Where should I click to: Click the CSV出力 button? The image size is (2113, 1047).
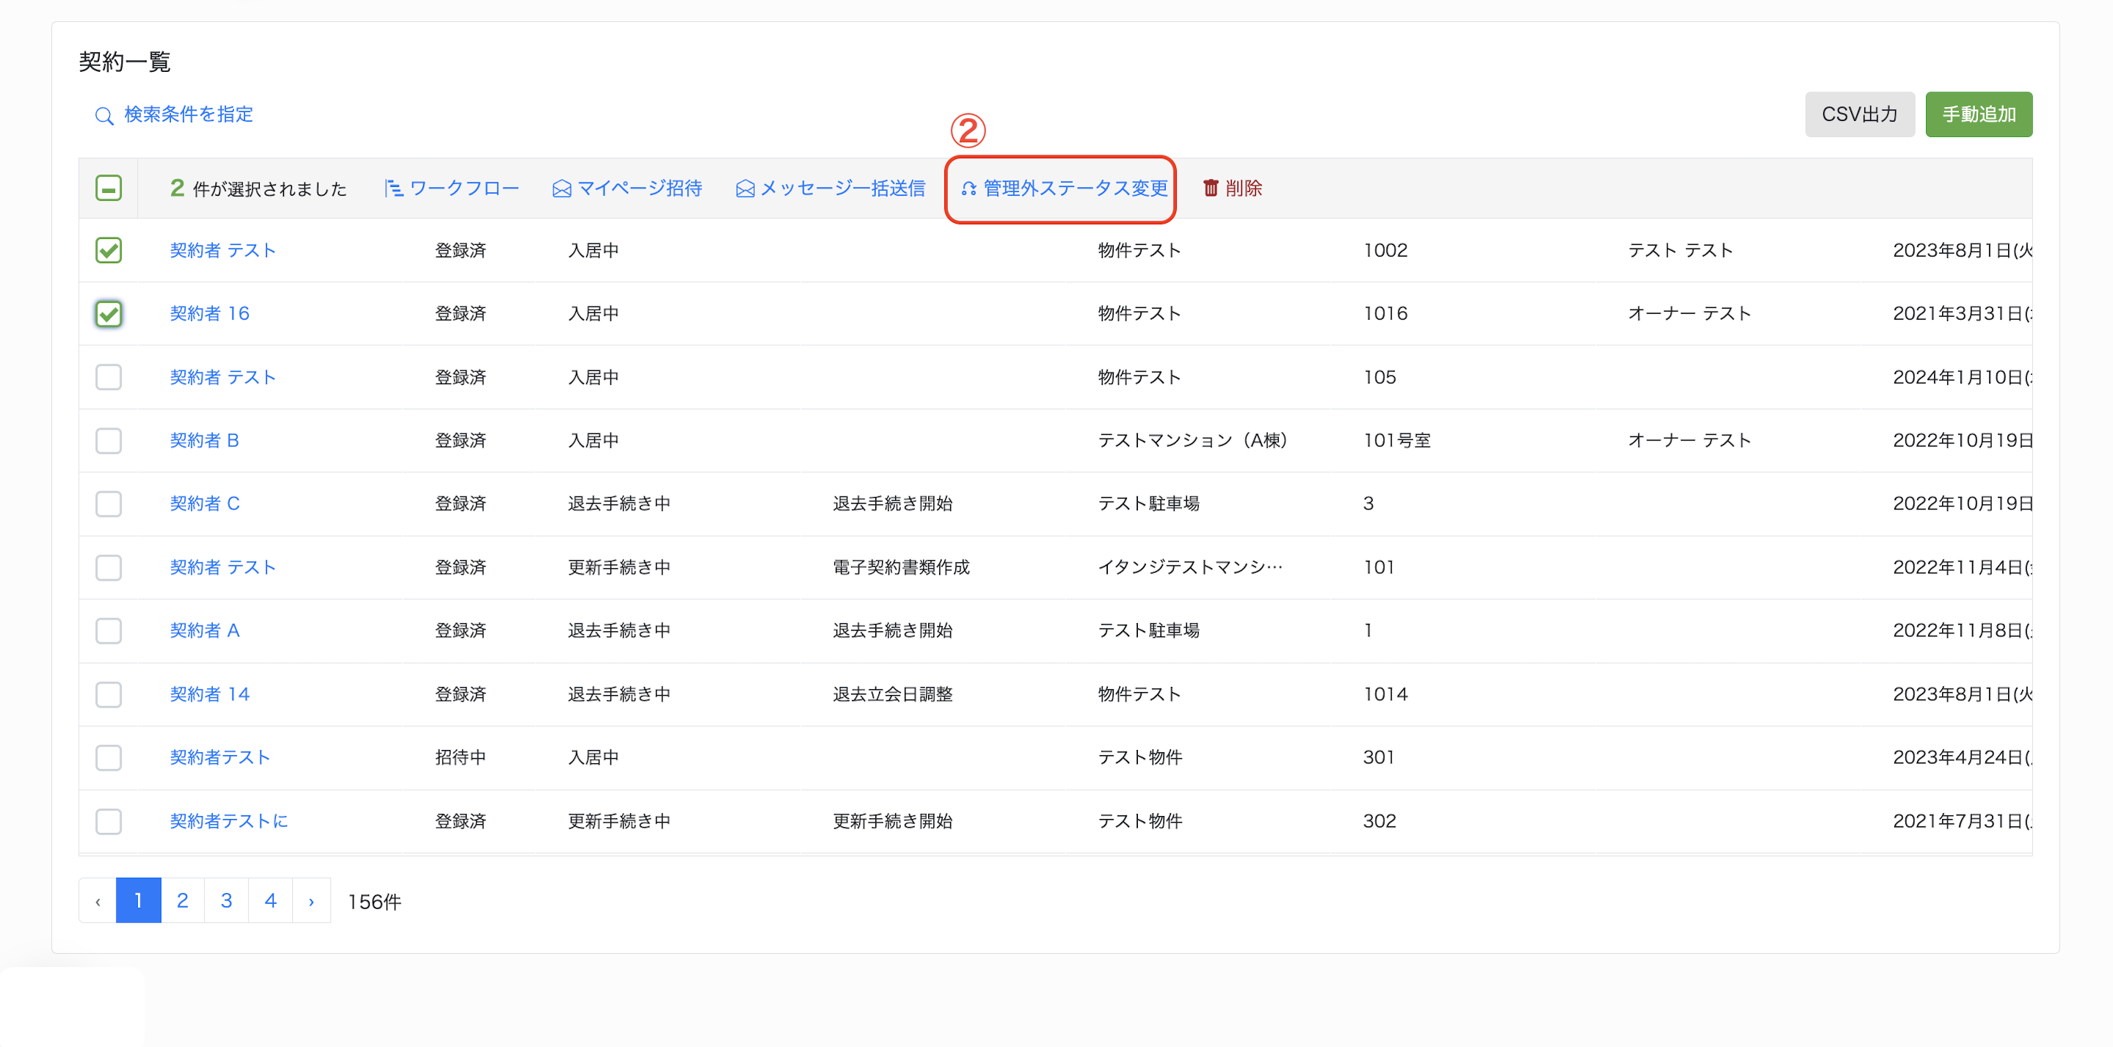[x=1858, y=114]
